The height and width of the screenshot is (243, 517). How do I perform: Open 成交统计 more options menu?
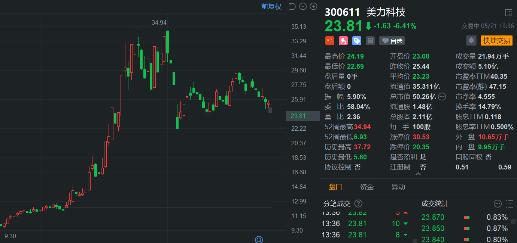pyautogui.click(x=498, y=203)
